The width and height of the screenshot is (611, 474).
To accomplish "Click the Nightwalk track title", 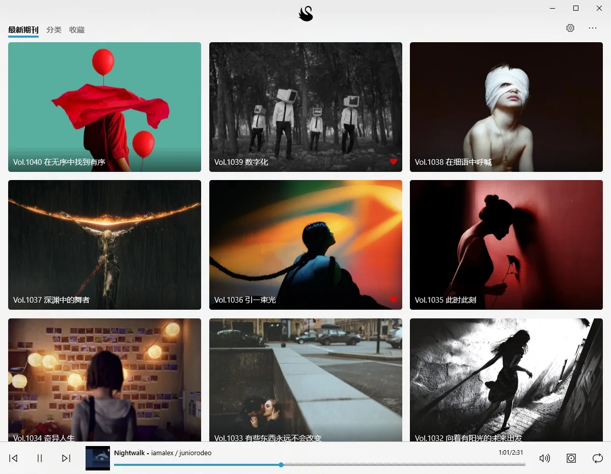I will pyautogui.click(x=129, y=453).
